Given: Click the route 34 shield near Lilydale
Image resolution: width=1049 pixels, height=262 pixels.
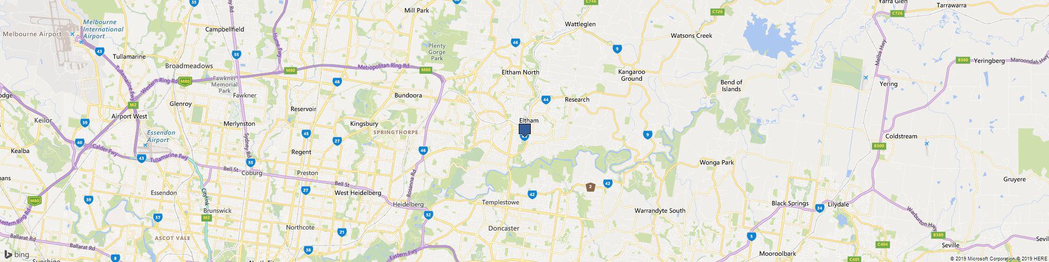Looking at the screenshot, I should click(x=820, y=208).
